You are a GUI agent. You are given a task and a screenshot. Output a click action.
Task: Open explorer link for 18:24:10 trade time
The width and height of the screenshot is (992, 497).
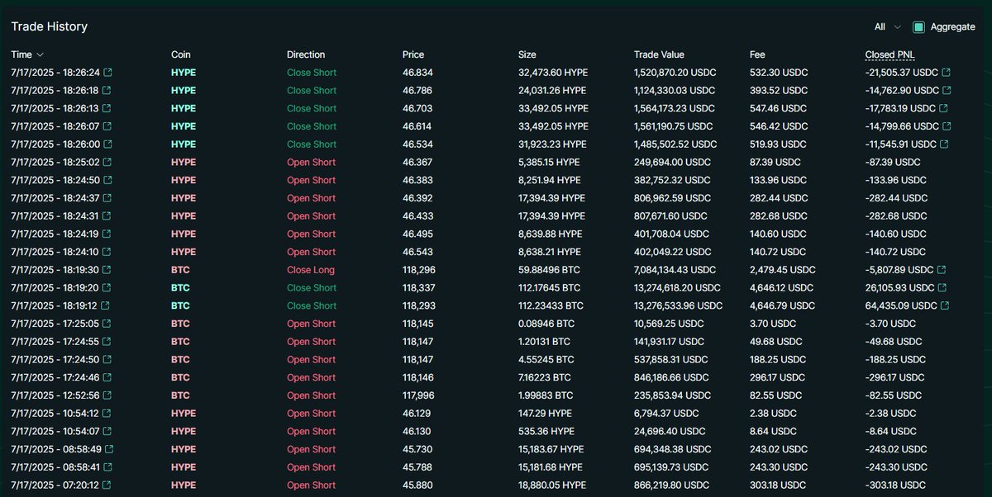[x=107, y=252]
